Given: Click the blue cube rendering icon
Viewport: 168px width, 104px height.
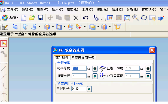Looking at the screenshot, I should click(x=161, y=18).
